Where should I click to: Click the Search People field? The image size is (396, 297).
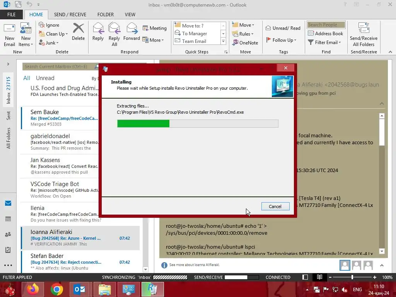pos(326,25)
